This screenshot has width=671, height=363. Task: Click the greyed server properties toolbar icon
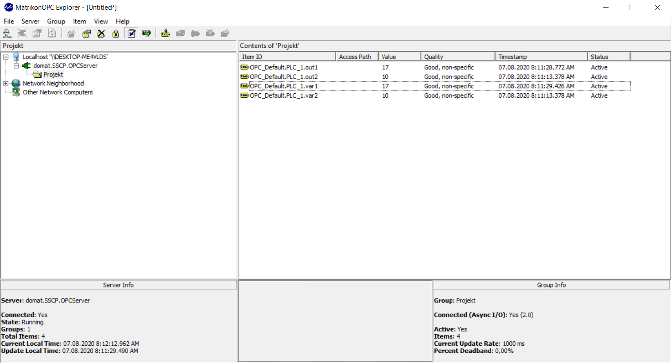(x=37, y=33)
